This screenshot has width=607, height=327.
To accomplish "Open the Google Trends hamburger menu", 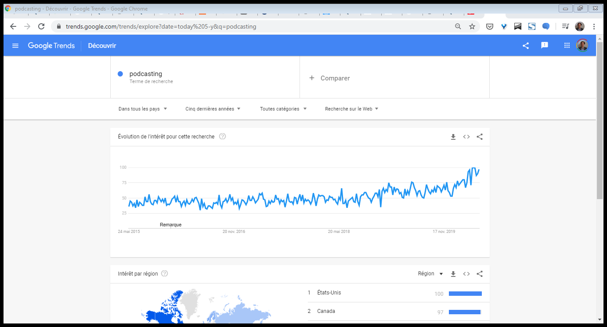I will tap(15, 46).
